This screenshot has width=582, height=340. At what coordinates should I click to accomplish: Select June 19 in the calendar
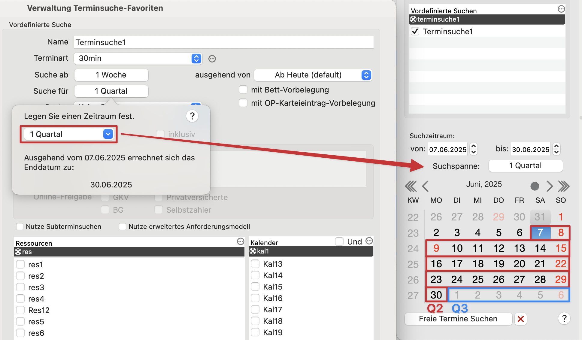(x=499, y=264)
